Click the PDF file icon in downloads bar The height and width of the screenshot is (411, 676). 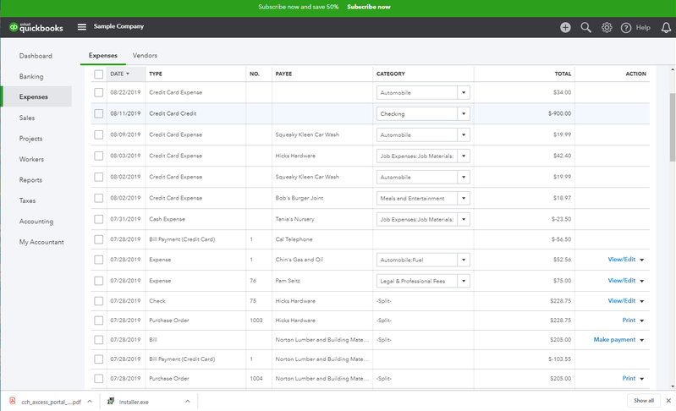[x=13, y=401]
